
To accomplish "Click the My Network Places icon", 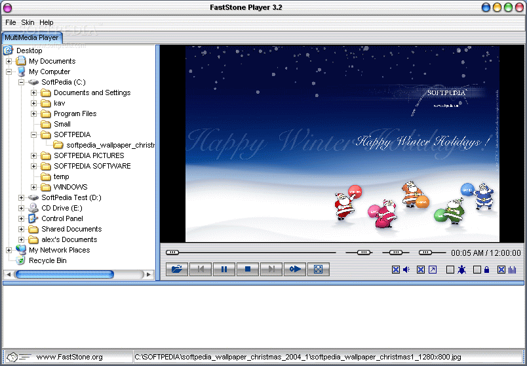I will 21,250.
